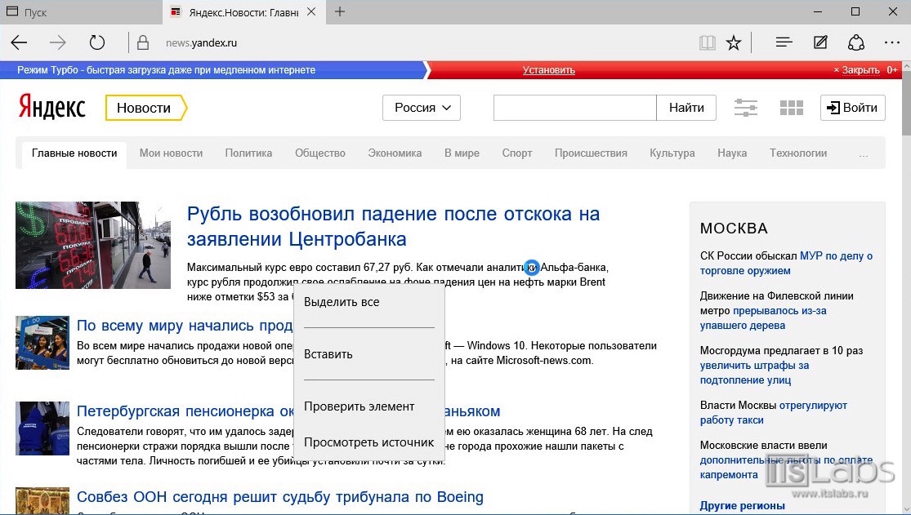Screen dimensions: 911x515
Task: Choose Выделить все in context menu
Action: (369, 302)
